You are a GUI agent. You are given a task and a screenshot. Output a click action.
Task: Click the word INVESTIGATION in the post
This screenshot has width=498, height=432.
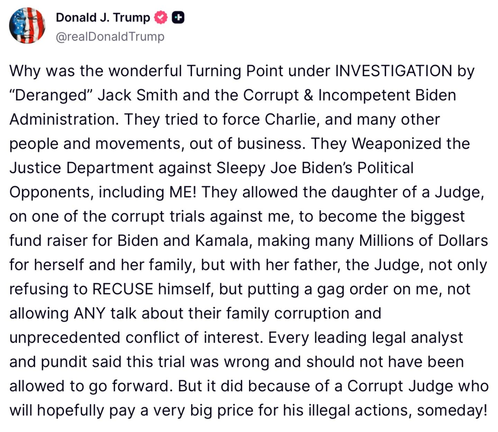point(394,71)
